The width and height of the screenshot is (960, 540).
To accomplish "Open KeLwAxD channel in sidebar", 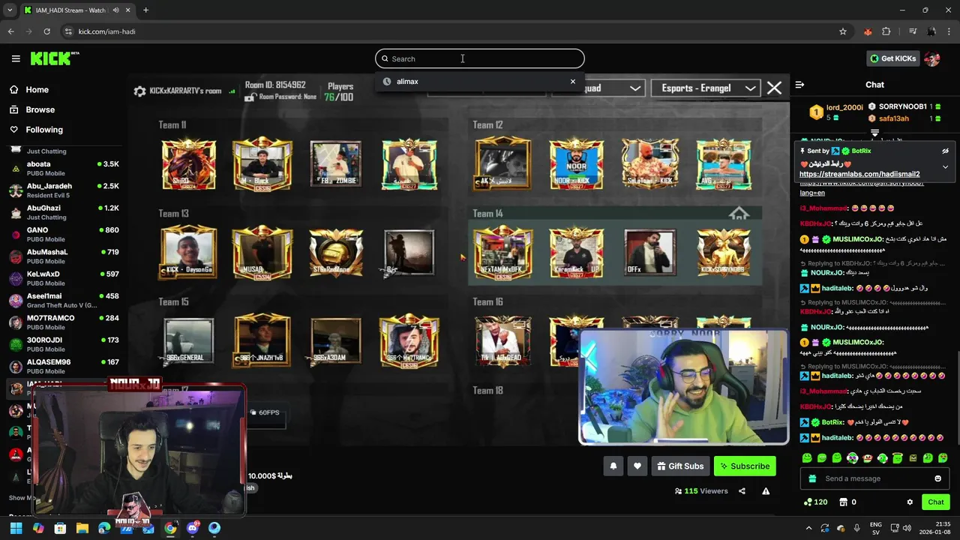I will click(64, 278).
